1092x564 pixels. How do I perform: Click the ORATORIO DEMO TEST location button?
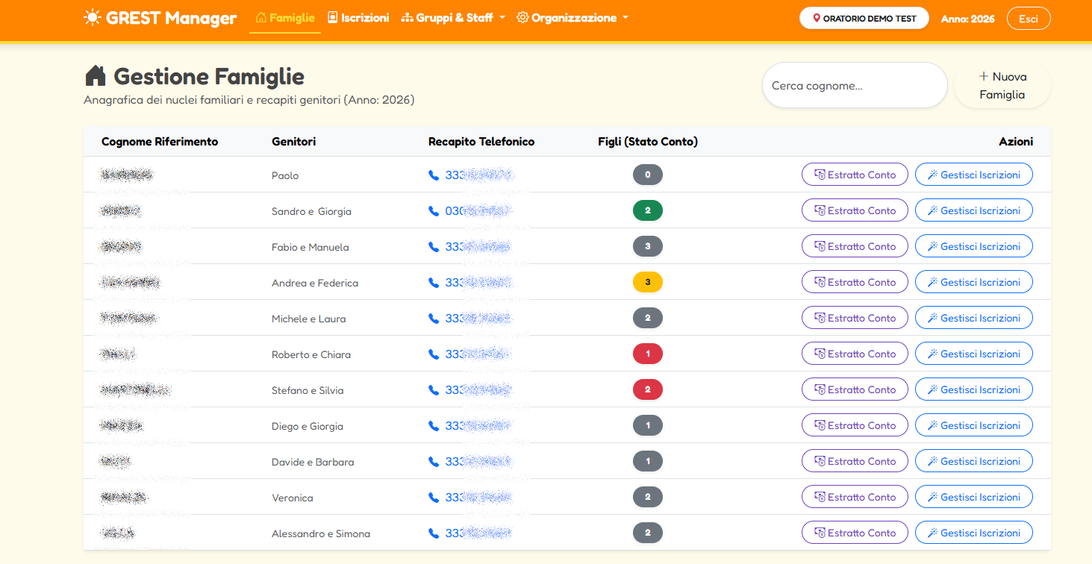pos(864,19)
